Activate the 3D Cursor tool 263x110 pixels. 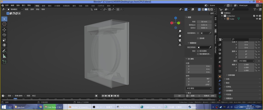(4, 24)
